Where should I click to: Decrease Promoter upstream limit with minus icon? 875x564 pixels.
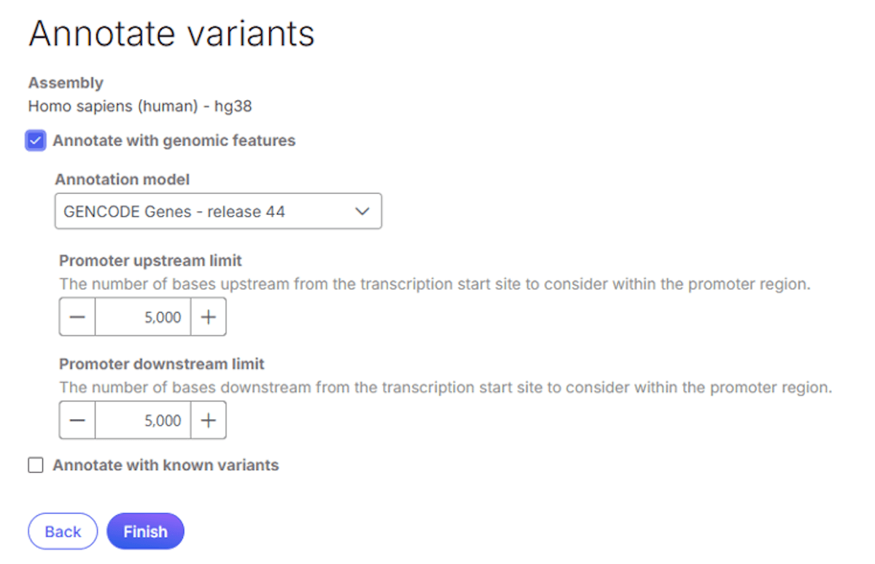[x=77, y=317]
